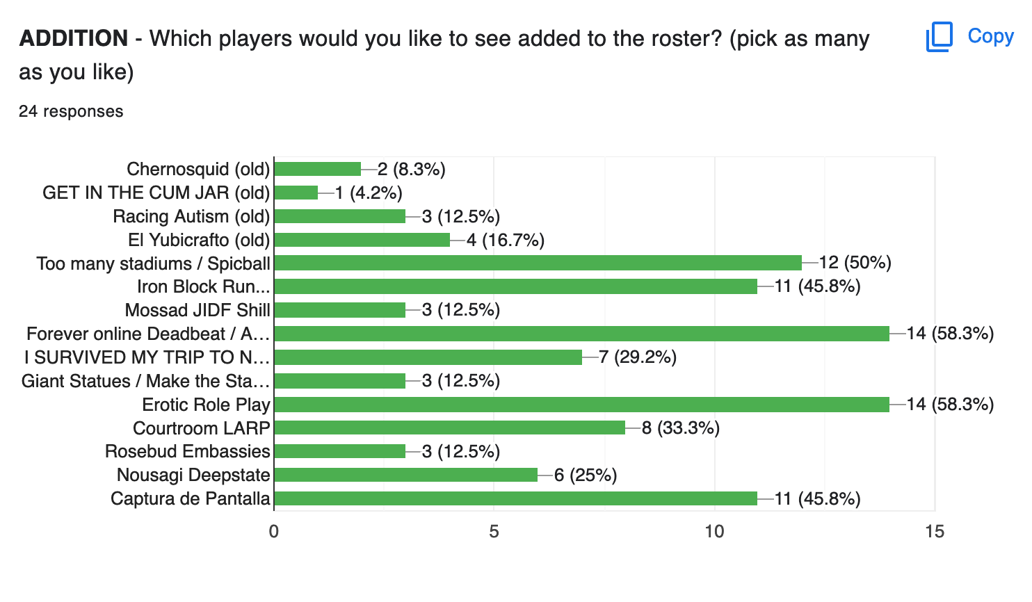Click the Forever online Deadbeat bar

point(582,334)
